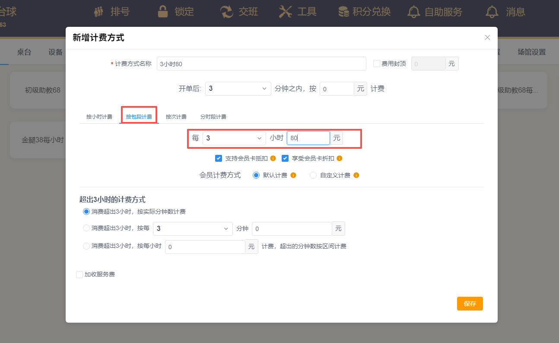Click info icon beside 自定义计费
The width and height of the screenshot is (559, 343).
[x=356, y=175]
